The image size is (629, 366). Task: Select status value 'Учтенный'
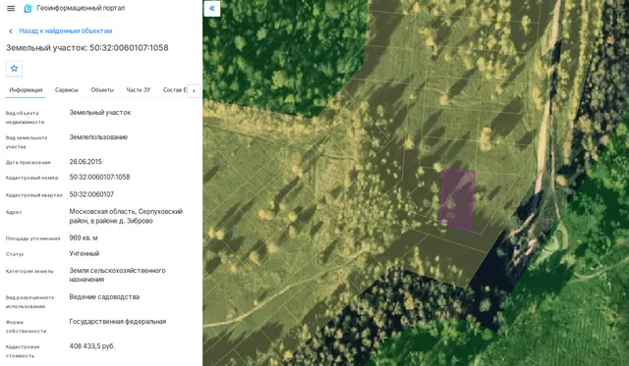pos(85,253)
